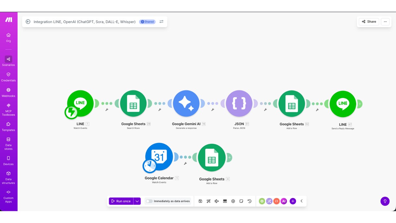Click wrench filter between LINE and Google Sheets
Viewport: 396px width, 223px height.
pos(107,110)
